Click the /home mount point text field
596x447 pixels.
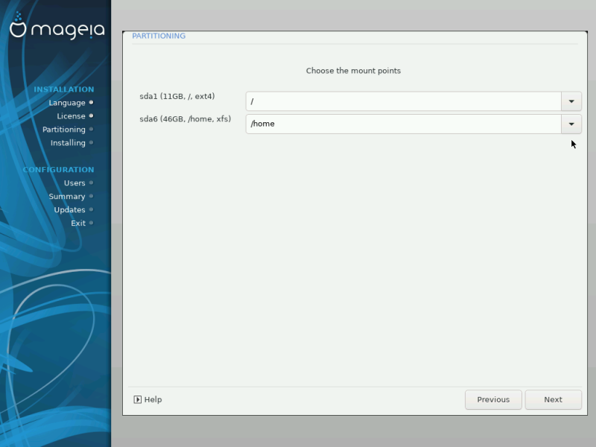coord(404,124)
